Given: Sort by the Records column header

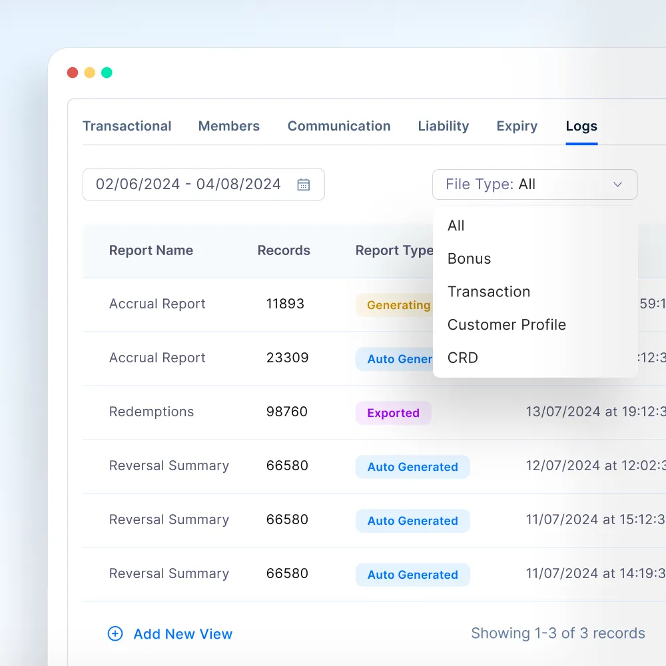Looking at the screenshot, I should [284, 250].
